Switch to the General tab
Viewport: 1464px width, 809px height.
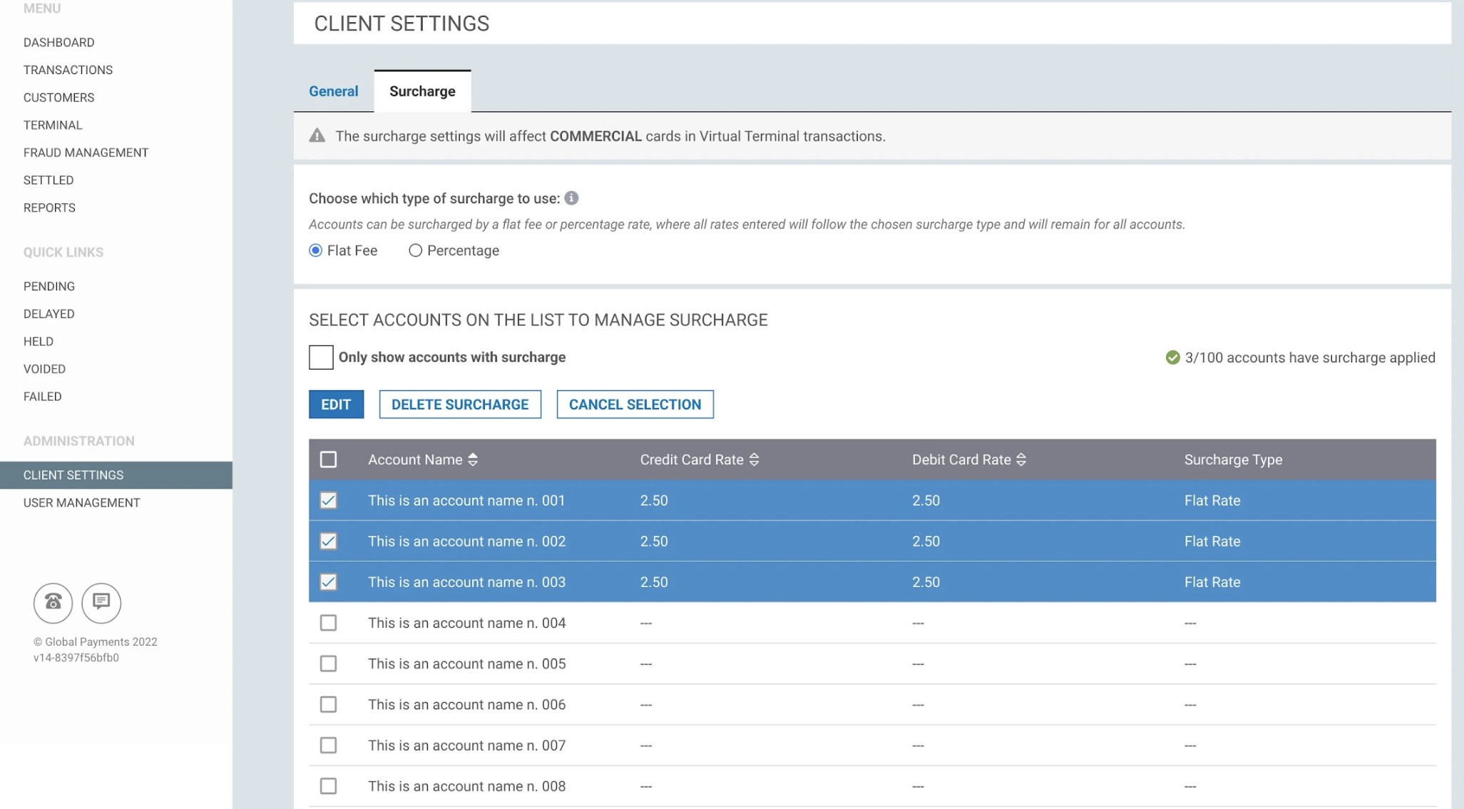[x=333, y=91]
